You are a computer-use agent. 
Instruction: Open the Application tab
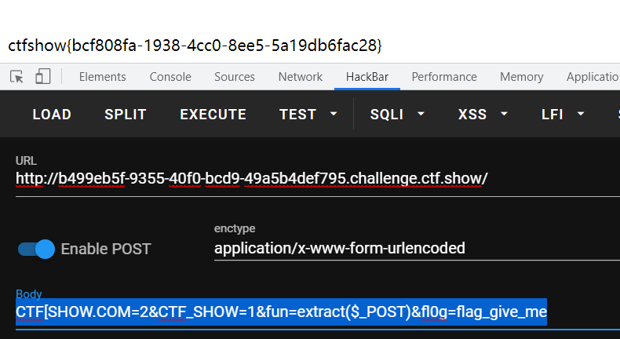[593, 77]
